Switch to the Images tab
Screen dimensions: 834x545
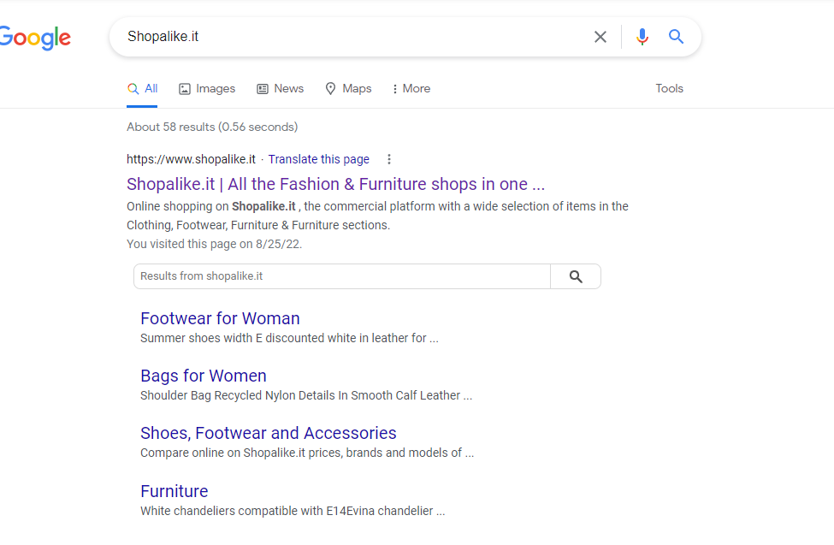click(x=207, y=89)
